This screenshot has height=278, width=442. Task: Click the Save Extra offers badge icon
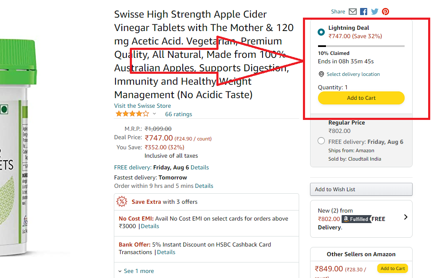pyautogui.click(x=122, y=201)
